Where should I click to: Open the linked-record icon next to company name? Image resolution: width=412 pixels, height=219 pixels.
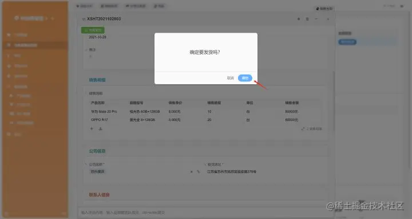coord(199,171)
